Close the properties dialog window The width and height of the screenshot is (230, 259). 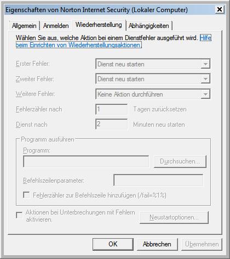coord(220,9)
